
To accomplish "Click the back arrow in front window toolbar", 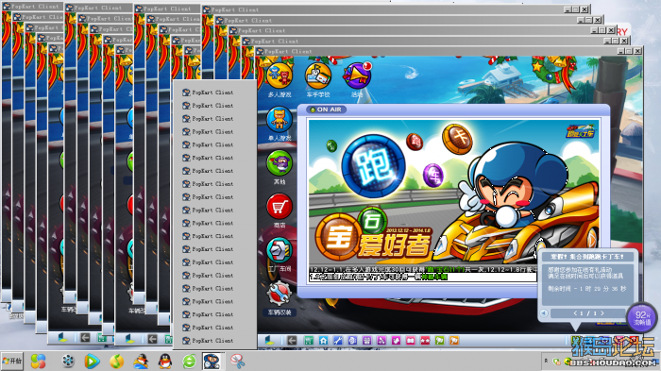I will 292,340.
